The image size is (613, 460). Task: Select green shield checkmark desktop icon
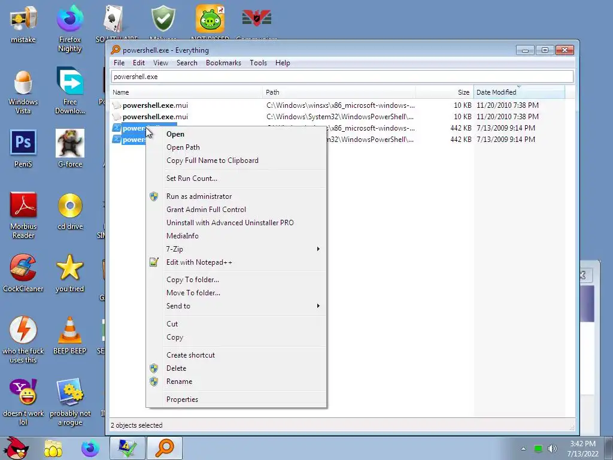(163, 19)
